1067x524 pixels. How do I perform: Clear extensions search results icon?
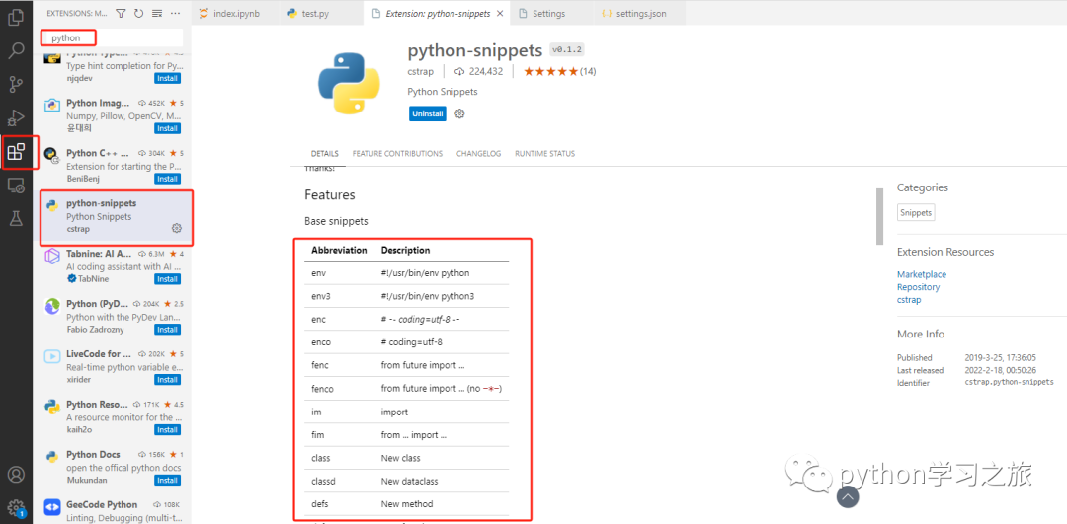tap(157, 13)
